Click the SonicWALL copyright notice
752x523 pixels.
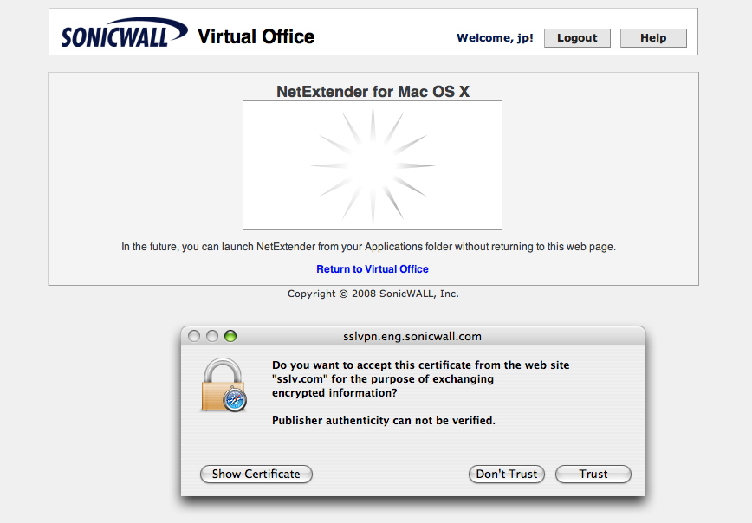click(x=373, y=294)
